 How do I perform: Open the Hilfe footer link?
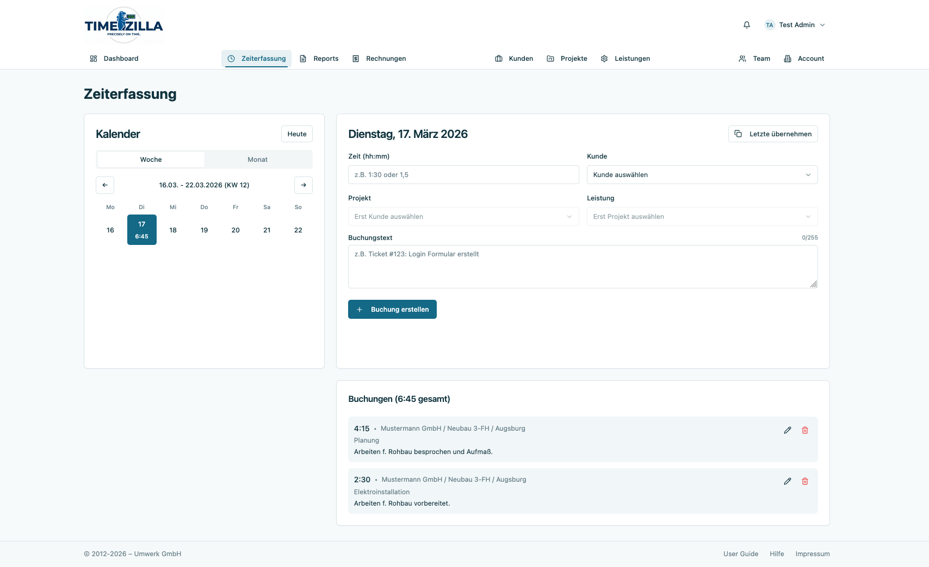(x=777, y=554)
